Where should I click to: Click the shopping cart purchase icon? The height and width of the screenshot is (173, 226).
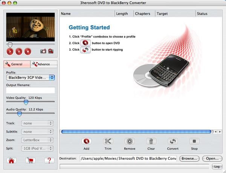tap(30, 161)
